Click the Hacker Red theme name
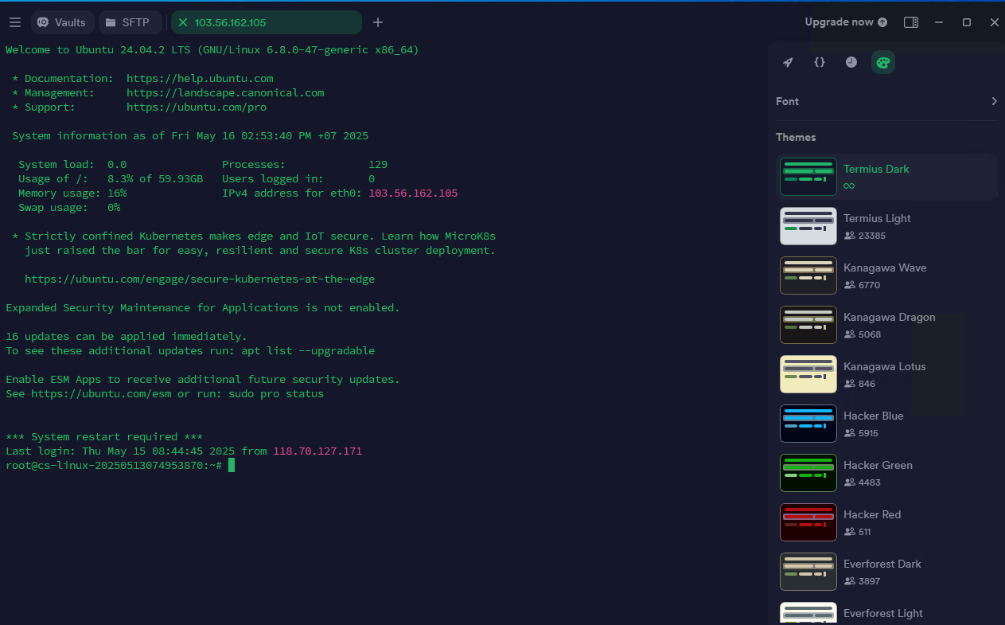1005x625 pixels. click(872, 514)
